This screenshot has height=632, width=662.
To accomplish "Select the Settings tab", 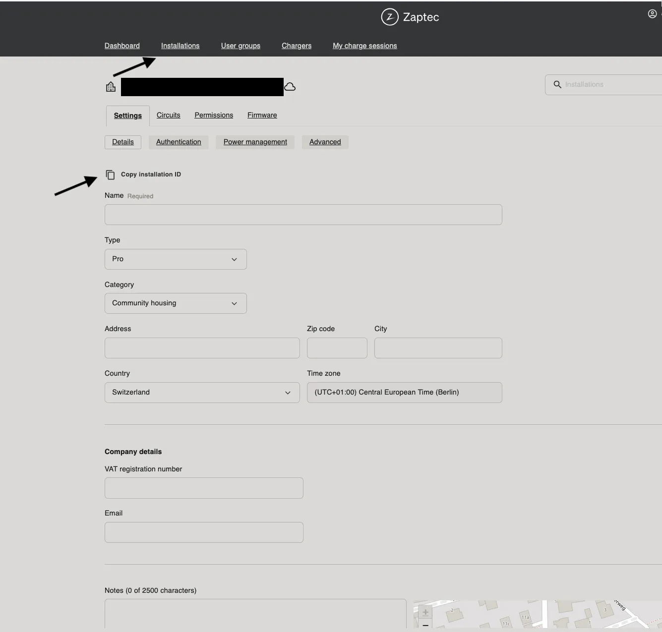I will (x=128, y=115).
